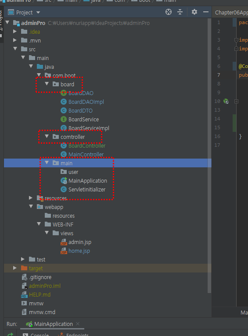Collapse the views folder arrow

[47, 233]
